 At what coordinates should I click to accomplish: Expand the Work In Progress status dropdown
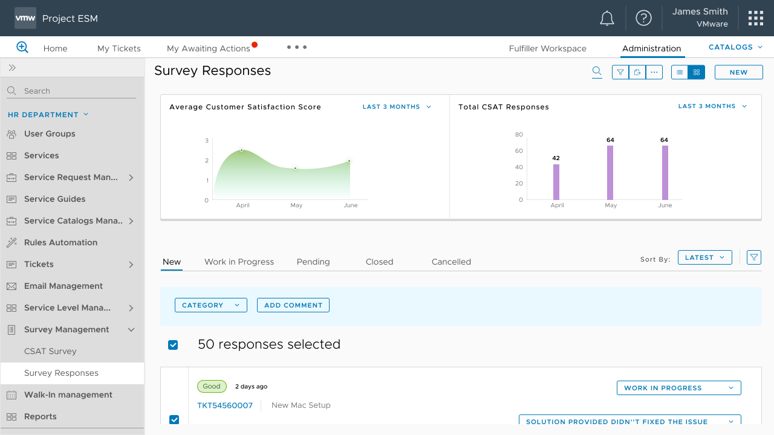point(678,388)
